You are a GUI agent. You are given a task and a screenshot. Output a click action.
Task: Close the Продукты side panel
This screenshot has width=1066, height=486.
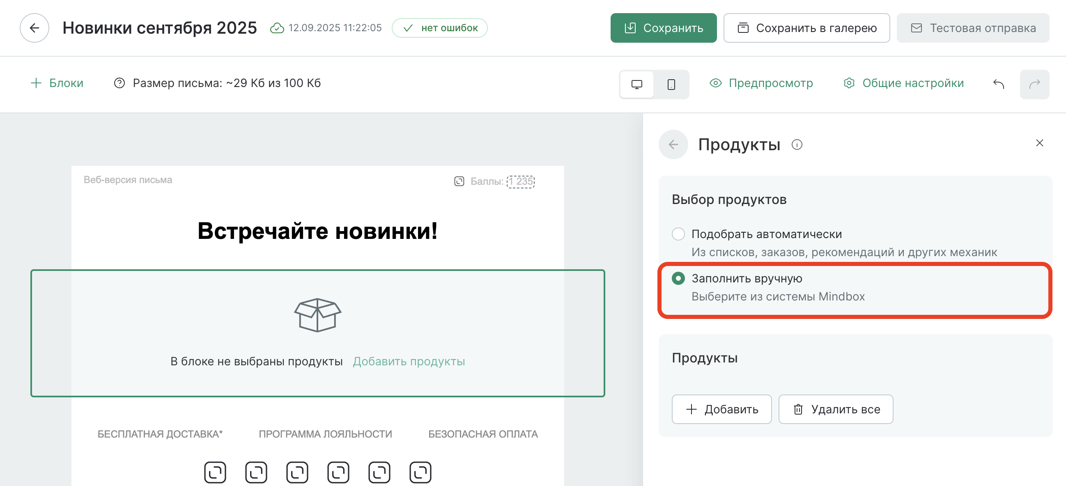click(x=1039, y=143)
